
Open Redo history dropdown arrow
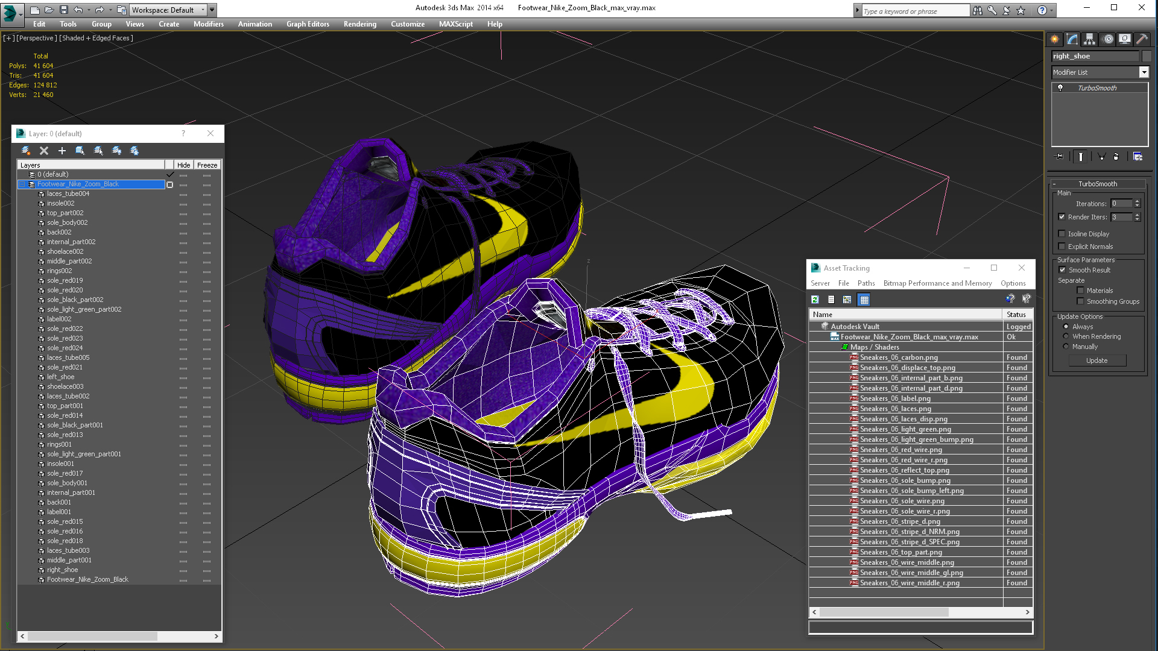[x=110, y=10]
